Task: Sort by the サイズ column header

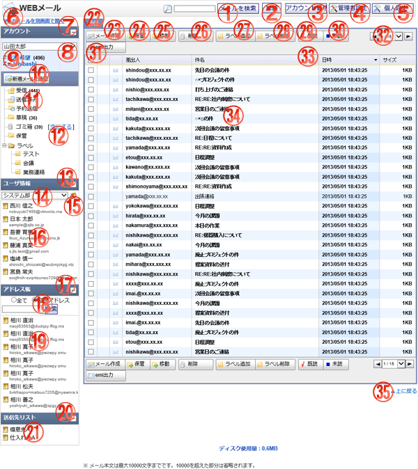Action: [x=397, y=60]
